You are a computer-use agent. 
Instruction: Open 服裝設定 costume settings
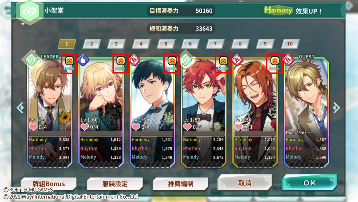(x=115, y=184)
